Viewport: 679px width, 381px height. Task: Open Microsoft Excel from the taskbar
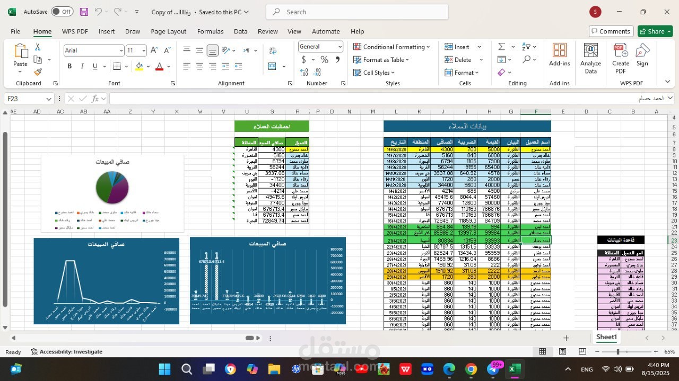[x=513, y=369]
